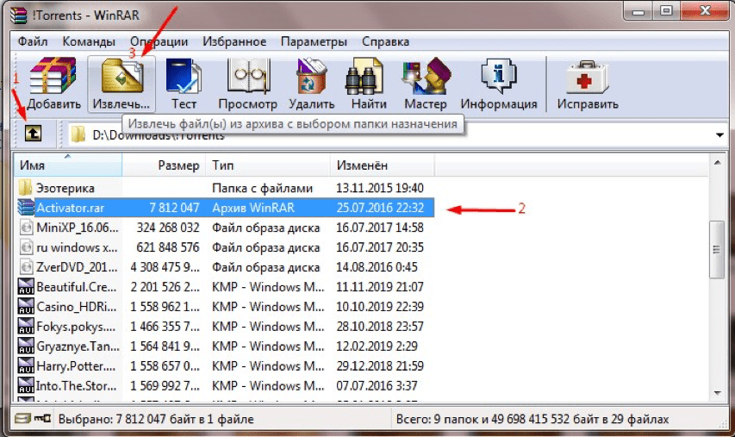Show archive Информация icon
This screenshot has height=437, width=735.
(499, 84)
